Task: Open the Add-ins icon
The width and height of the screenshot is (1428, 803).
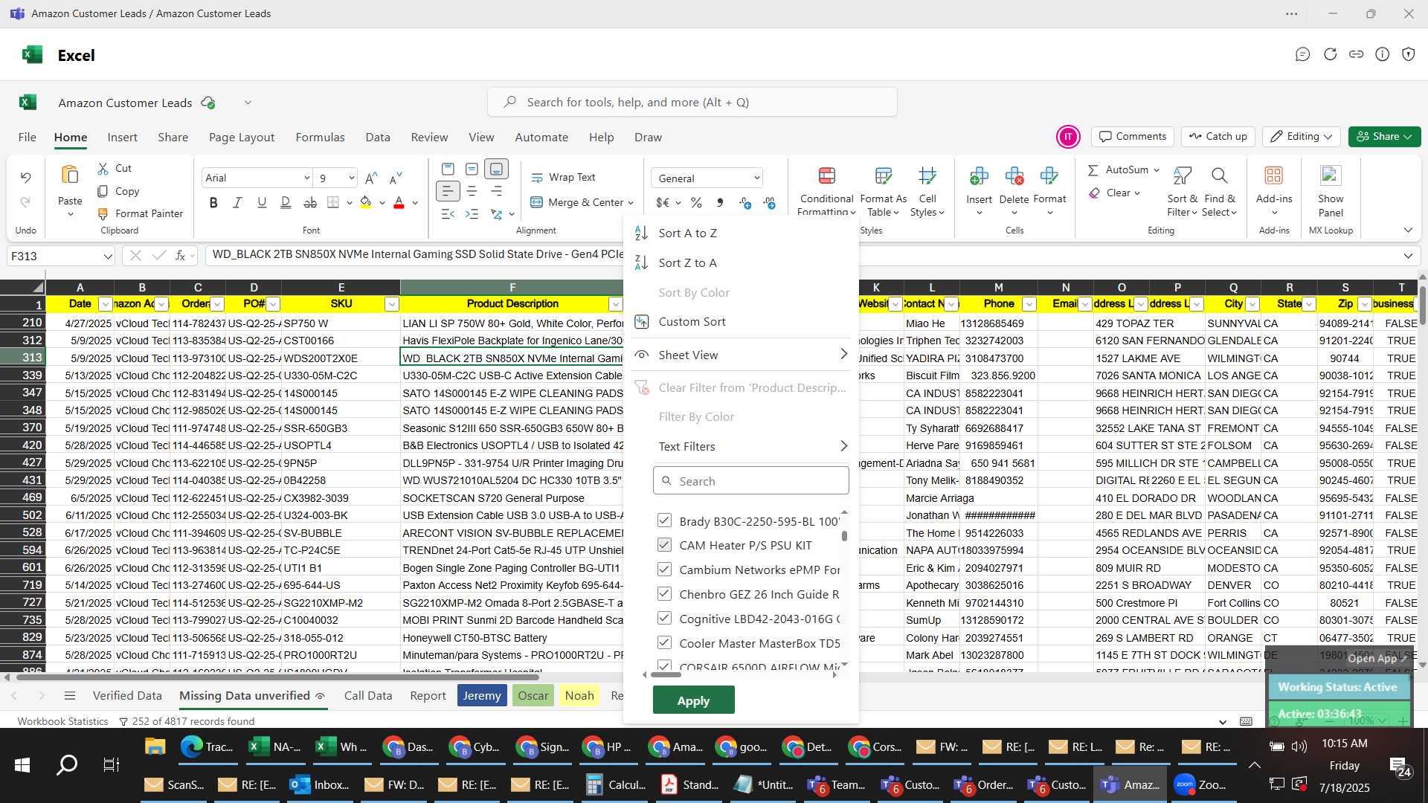Action: (x=1274, y=175)
